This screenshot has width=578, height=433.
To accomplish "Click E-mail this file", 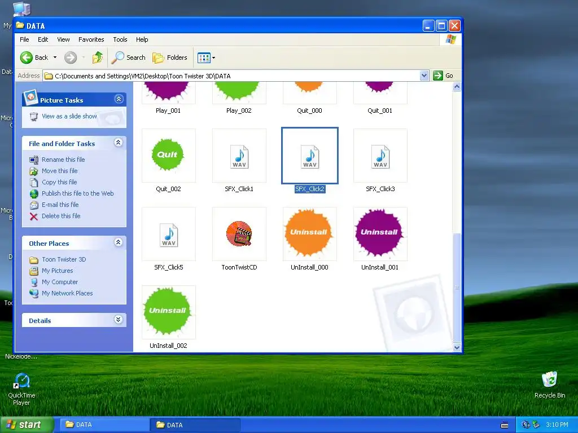I will 60,205.
